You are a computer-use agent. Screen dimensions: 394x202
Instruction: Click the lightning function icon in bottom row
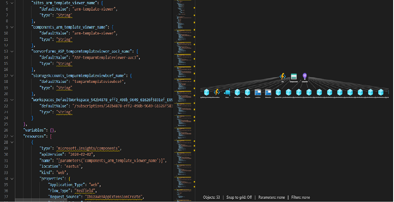(x=216, y=92)
